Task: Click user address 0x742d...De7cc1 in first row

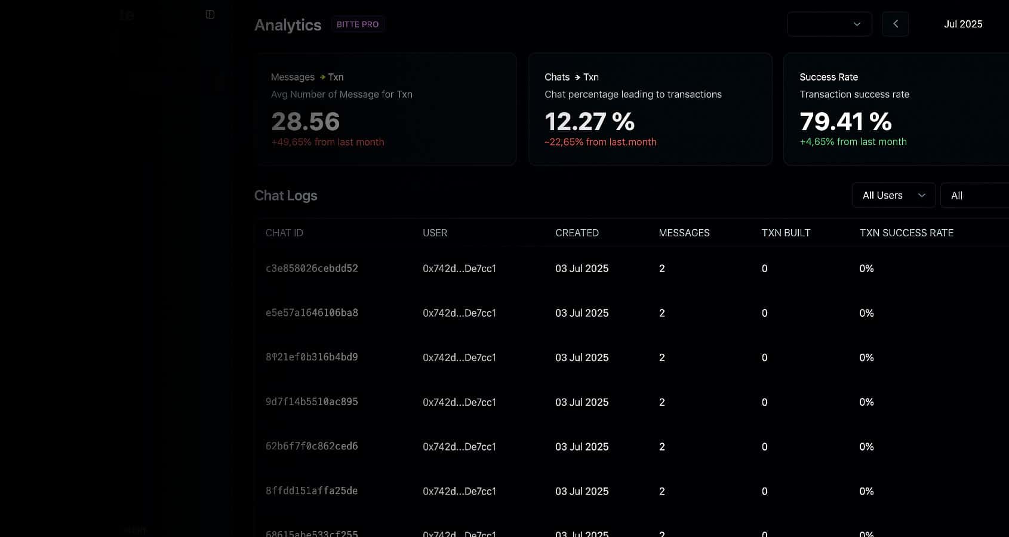Action: 460,268
